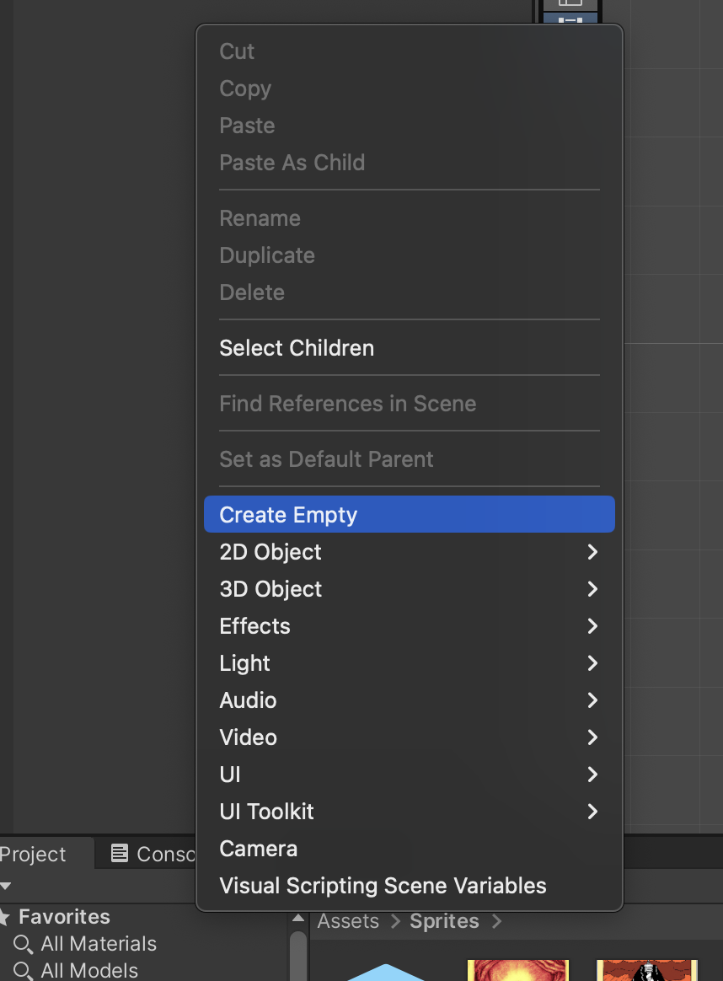Viewport: 723px width, 981px height.
Task: Choose Visual Scripting Scene Variables
Action: click(383, 886)
